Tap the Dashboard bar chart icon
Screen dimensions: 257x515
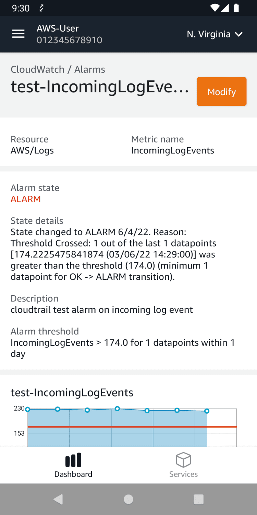coord(73,460)
